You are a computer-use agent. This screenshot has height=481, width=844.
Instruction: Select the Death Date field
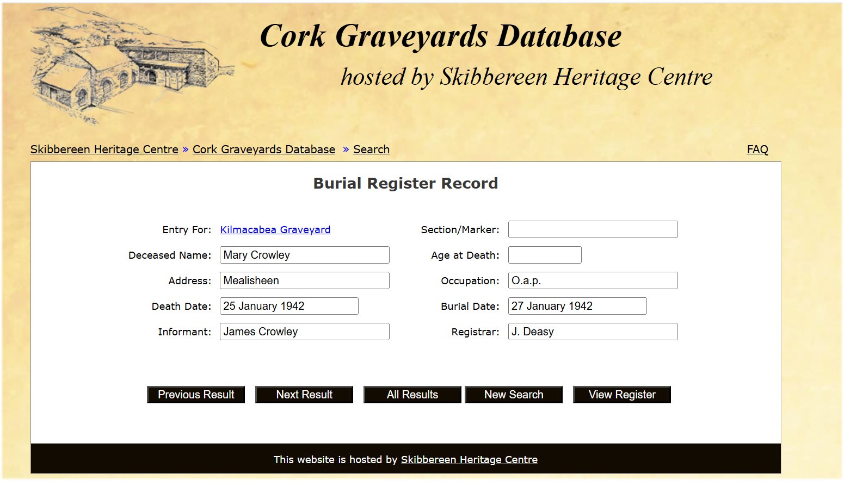tap(289, 306)
